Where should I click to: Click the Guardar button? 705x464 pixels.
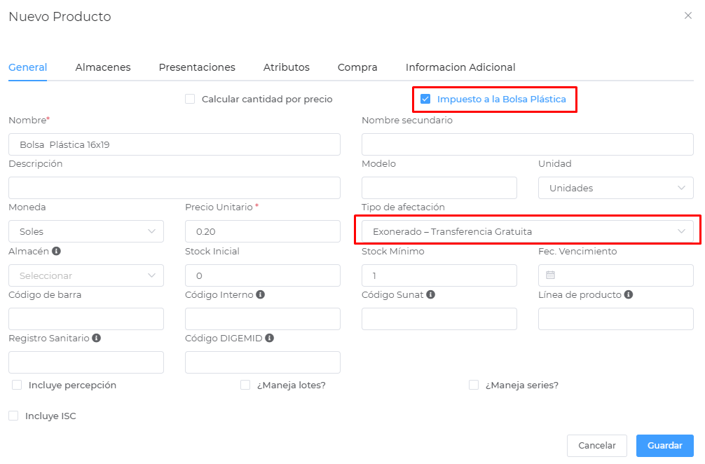click(664, 446)
